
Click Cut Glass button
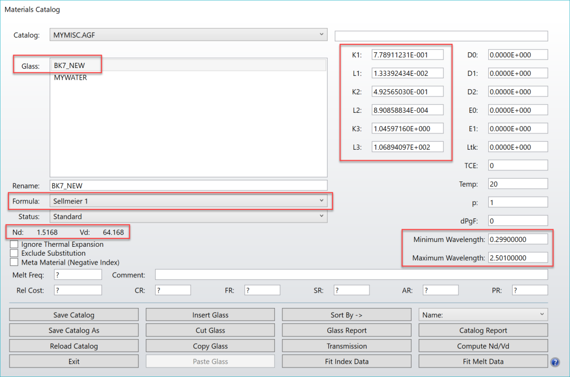(210, 331)
